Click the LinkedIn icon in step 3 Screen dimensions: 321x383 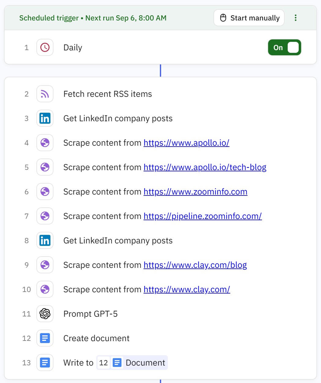pyautogui.click(x=45, y=118)
